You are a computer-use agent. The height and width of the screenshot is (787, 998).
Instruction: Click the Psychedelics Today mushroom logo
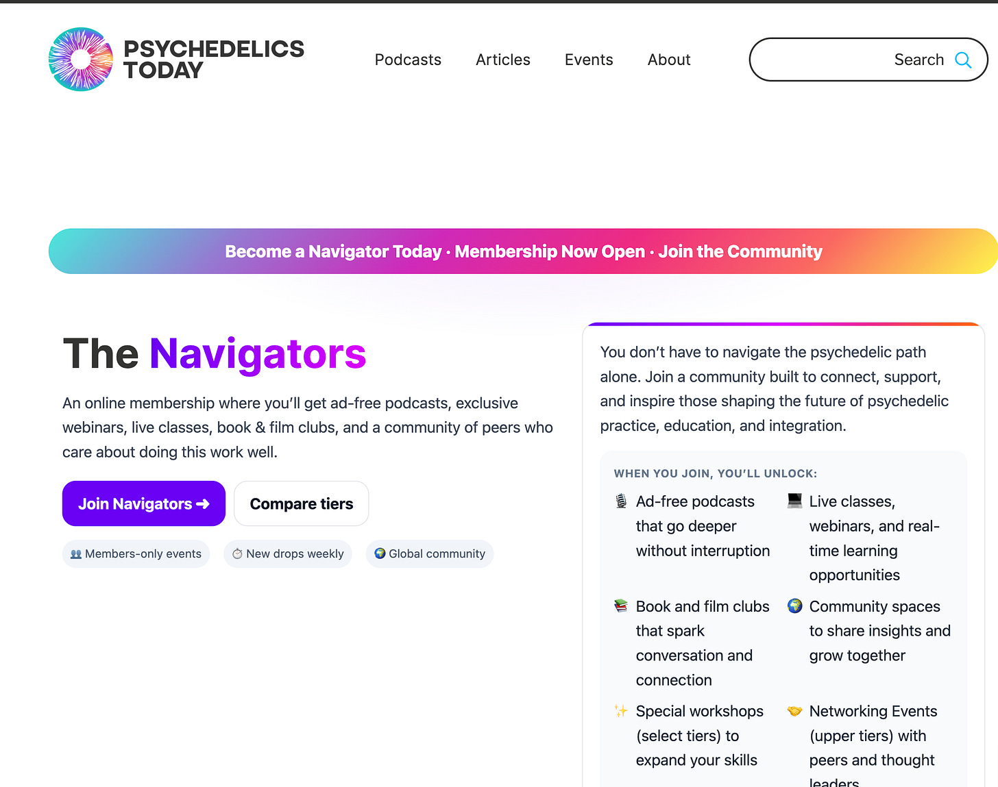click(x=81, y=60)
